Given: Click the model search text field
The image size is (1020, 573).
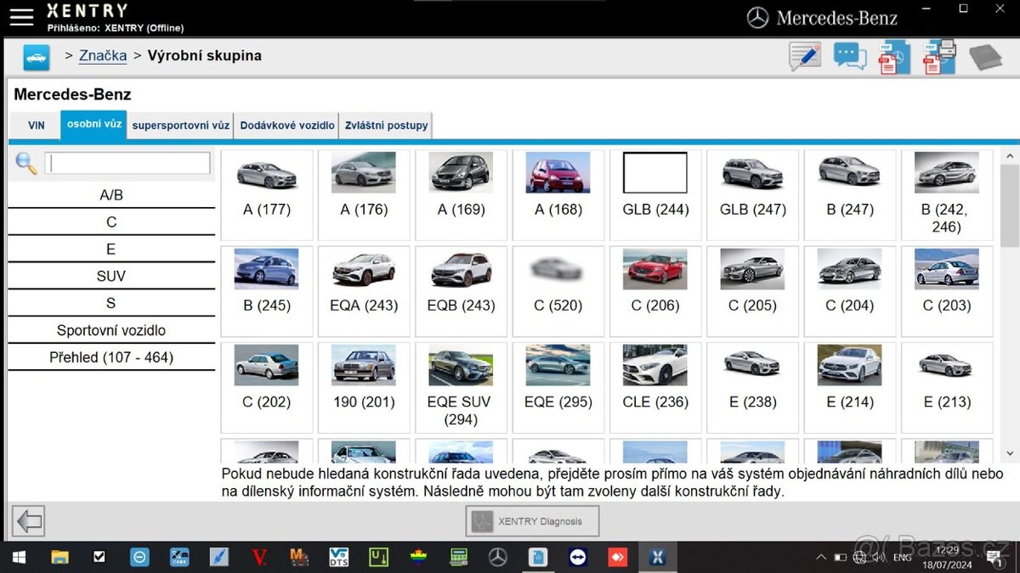Looking at the screenshot, I should [x=127, y=163].
